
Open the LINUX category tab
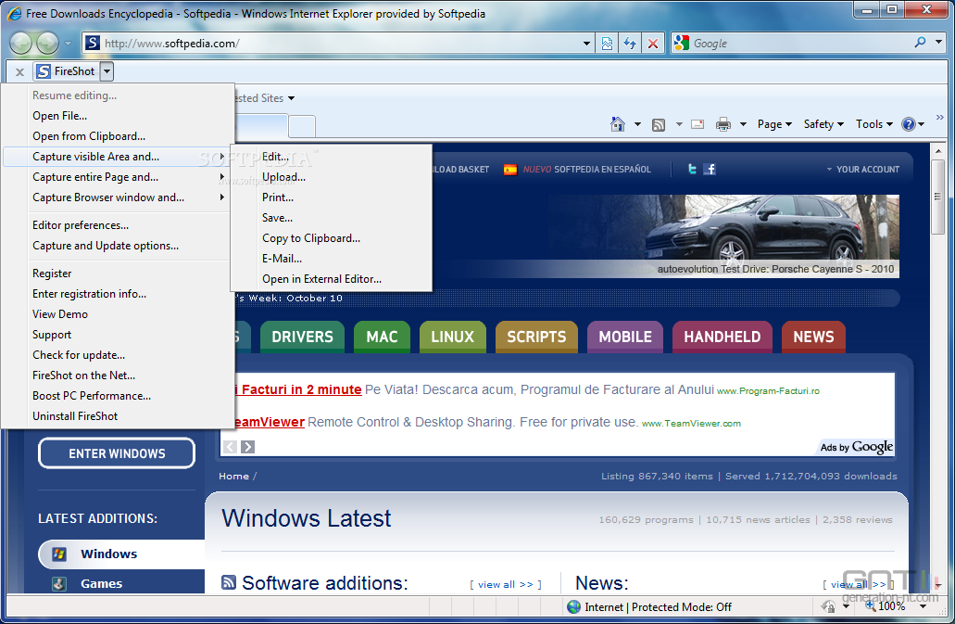click(x=453, y=337)
